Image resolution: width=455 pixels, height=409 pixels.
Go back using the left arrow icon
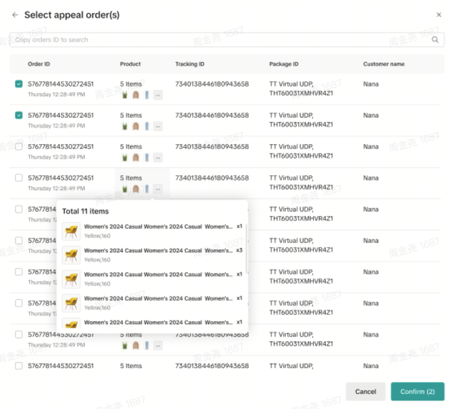tap(15, 15)
